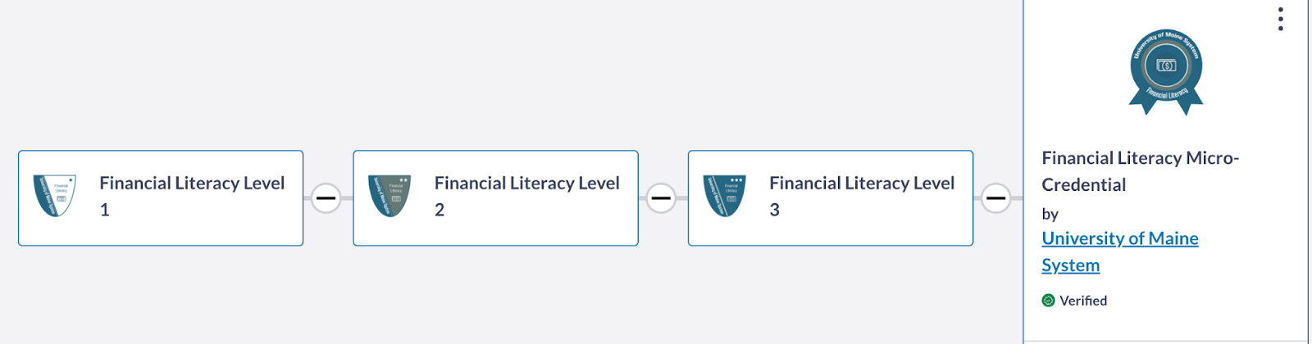Click the Verified status label
This screenshot has height=344, width=1312.
click(x=1083, y=301)
